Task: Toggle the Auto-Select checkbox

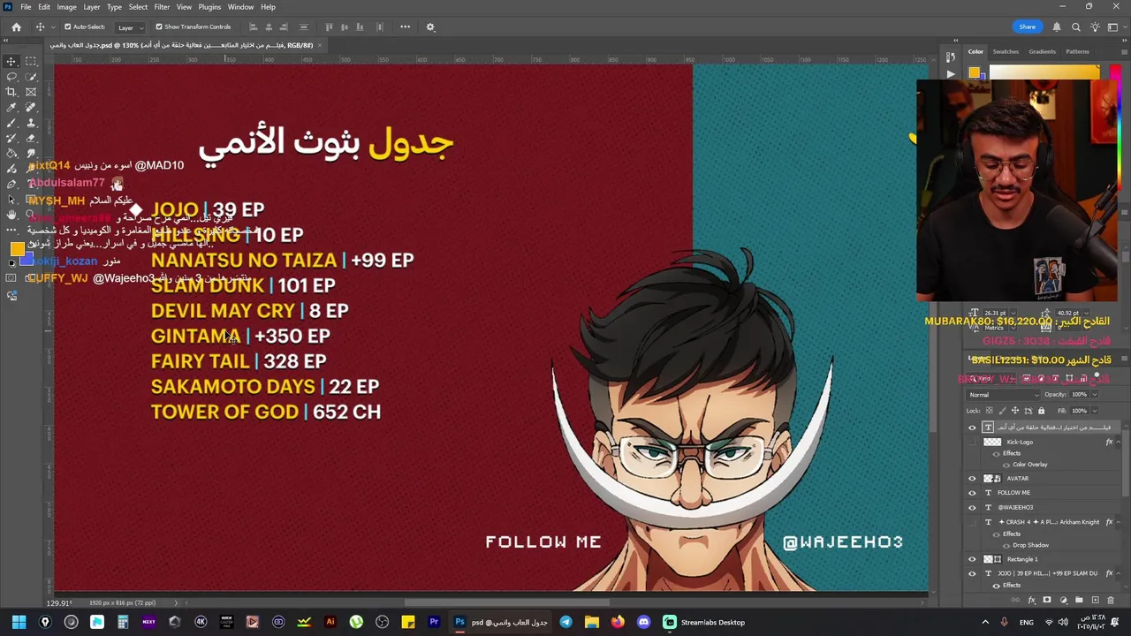Action: [x=67, y=26]
